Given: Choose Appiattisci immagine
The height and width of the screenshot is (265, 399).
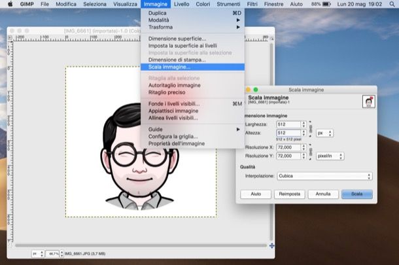Looking at the screenshot, I should coord(192,111).
